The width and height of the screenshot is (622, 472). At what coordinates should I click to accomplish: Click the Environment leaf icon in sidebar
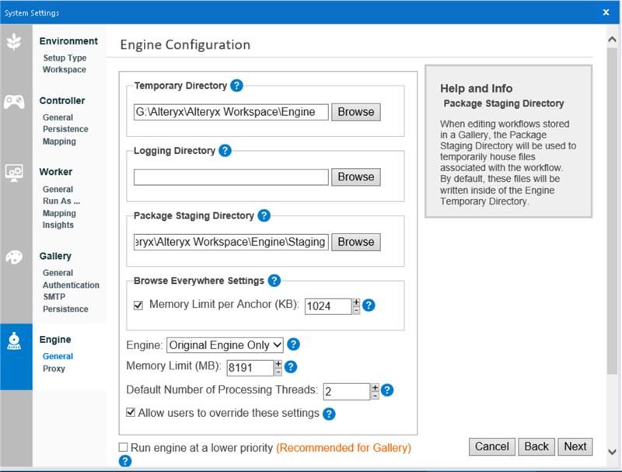tap(14, 41)
